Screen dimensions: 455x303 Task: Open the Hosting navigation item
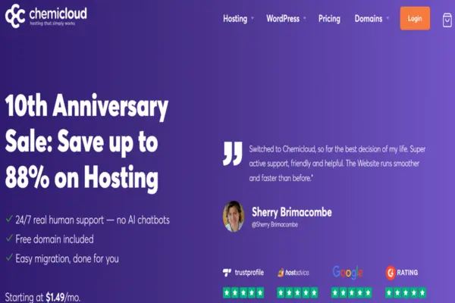(x=235, y=19)
